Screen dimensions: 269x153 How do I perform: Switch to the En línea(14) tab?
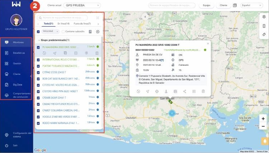pos(63,23)
